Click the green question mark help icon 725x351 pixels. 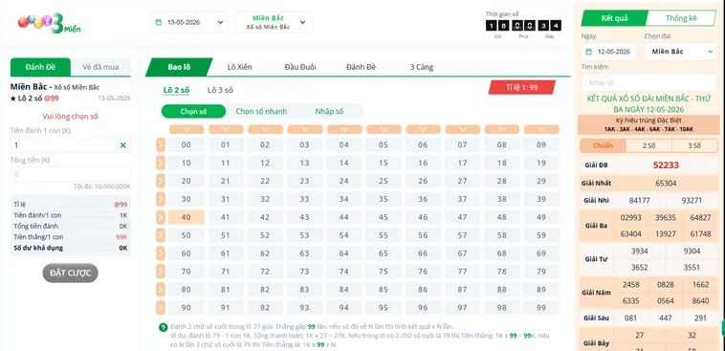pos(163,327)
